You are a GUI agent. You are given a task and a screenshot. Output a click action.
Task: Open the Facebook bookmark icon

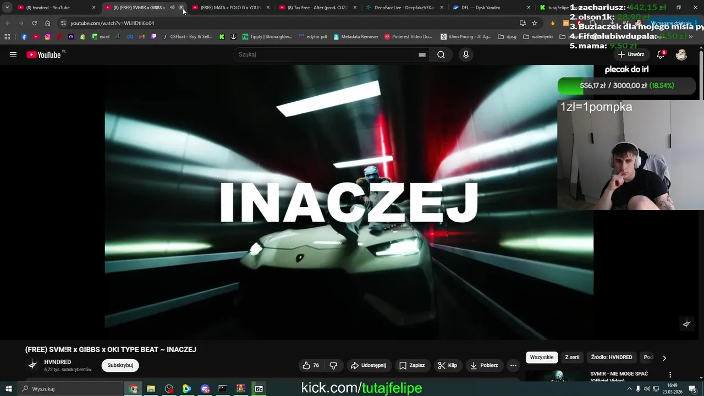[24, 37]
